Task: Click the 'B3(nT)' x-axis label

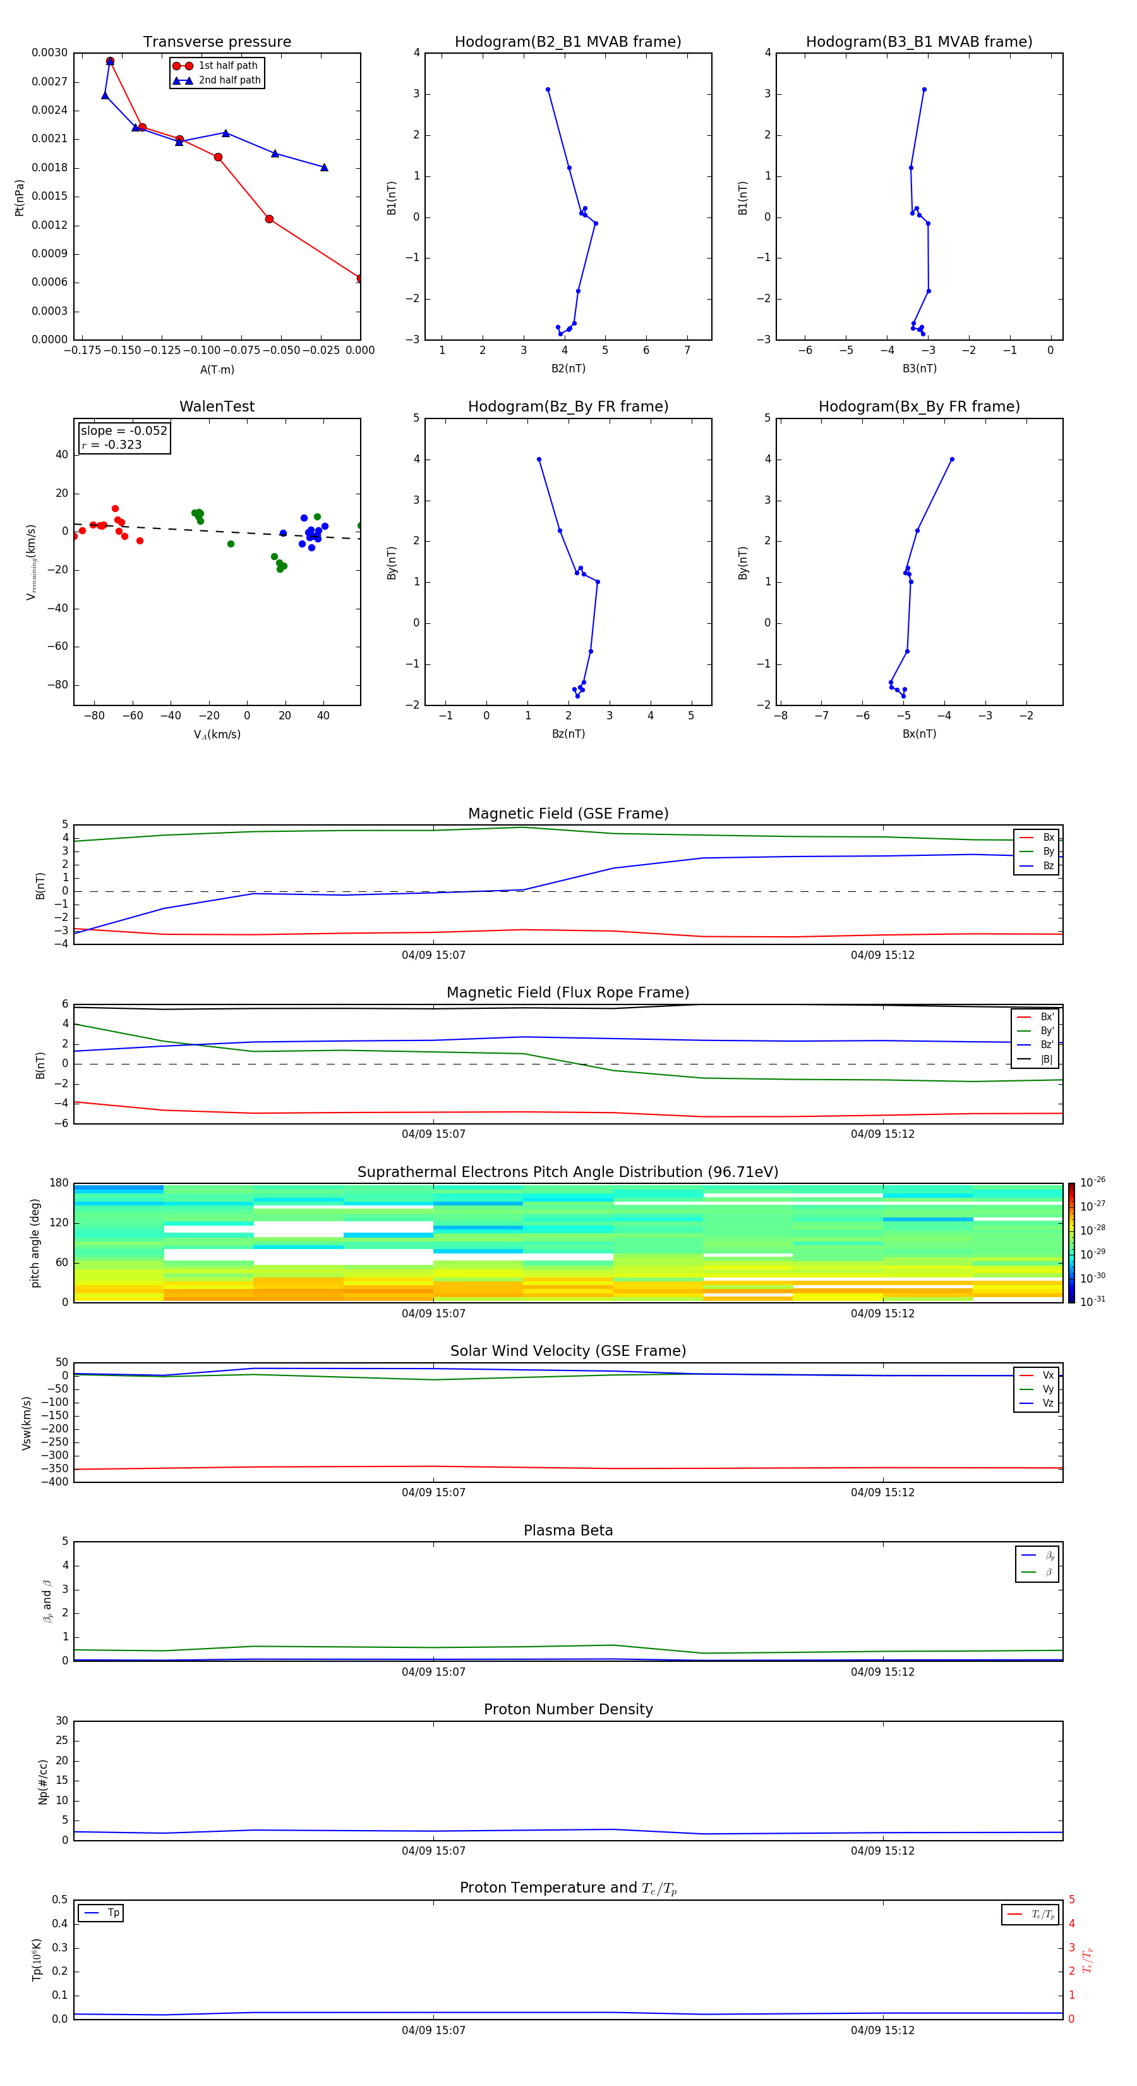Action: [x=919, y=369]
